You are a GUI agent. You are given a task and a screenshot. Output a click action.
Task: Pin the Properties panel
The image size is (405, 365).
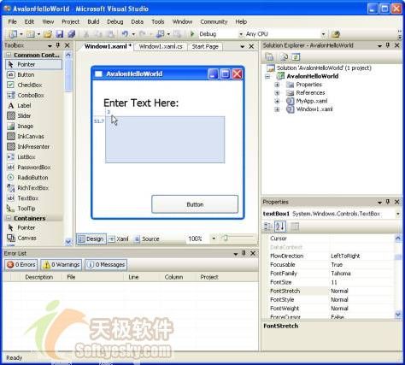pyautogui.click(x=388, y=202)
